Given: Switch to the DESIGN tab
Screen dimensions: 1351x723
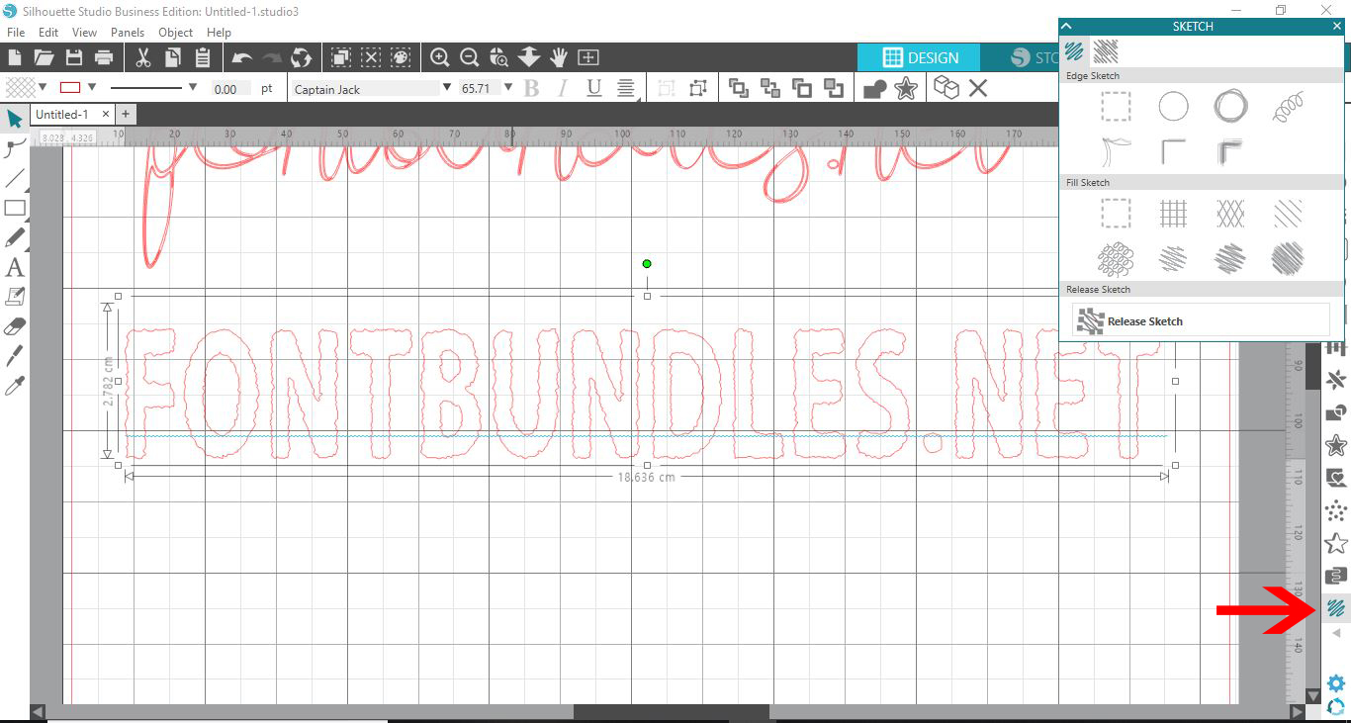Looking at the screenshot, I should (x=920, y=57).
